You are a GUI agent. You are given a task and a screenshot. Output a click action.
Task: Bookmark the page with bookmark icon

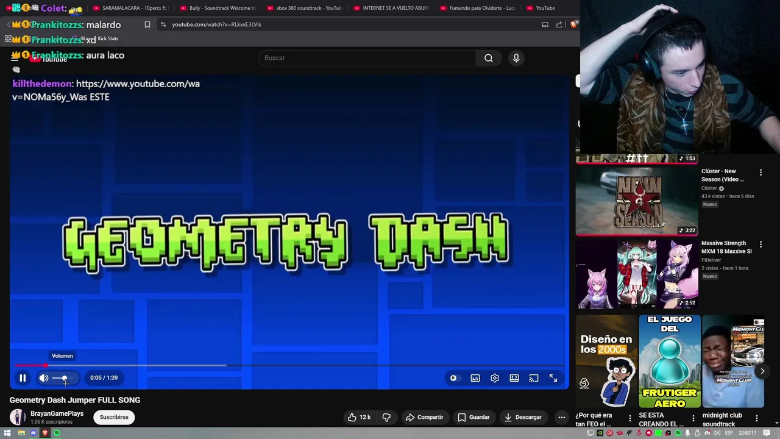click(147, 24)
